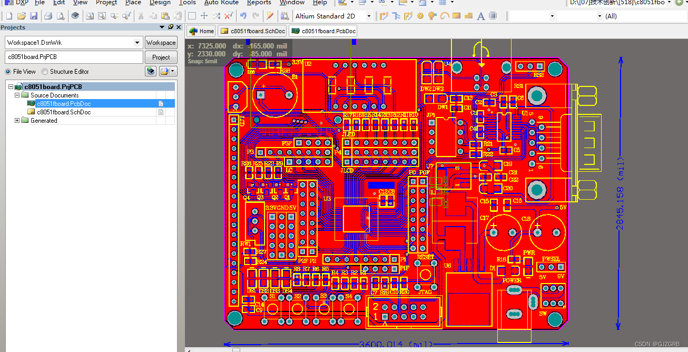This screenshot has height=352, width=688.
Task: Switch to the Structure Editor view
Action: click(45, 71)
